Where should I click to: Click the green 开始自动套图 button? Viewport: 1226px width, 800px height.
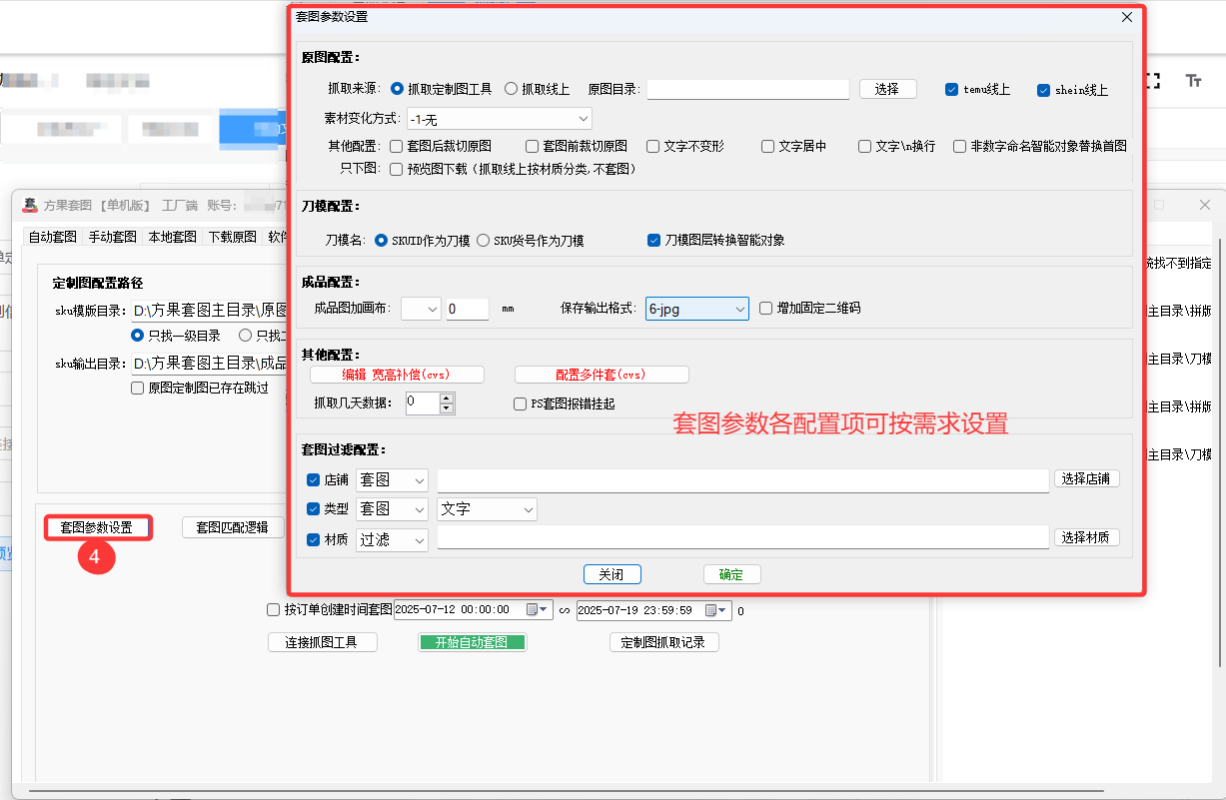point(472,642)
